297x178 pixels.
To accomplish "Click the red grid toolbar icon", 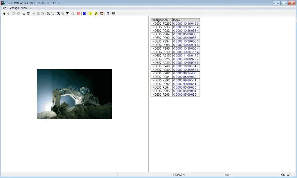I will 79,13.
